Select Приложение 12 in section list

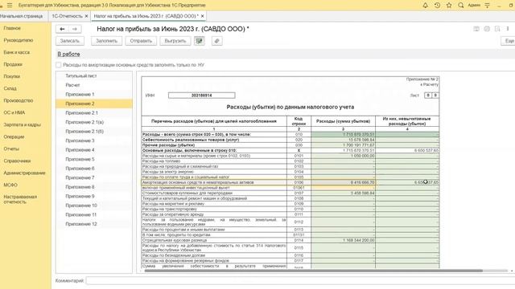pos(94,224)
